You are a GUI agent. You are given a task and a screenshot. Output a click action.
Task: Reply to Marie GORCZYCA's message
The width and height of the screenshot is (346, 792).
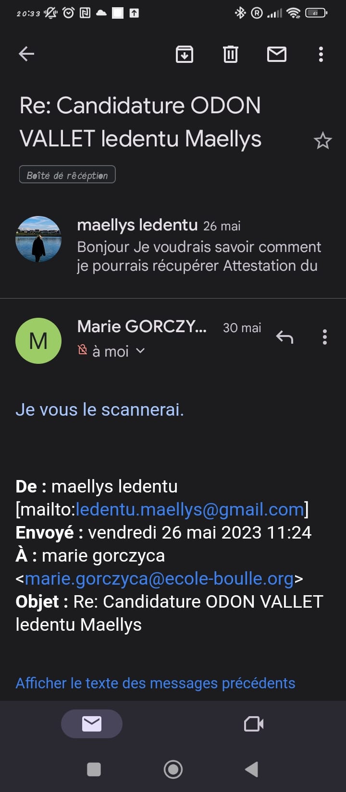coord(284,337)
